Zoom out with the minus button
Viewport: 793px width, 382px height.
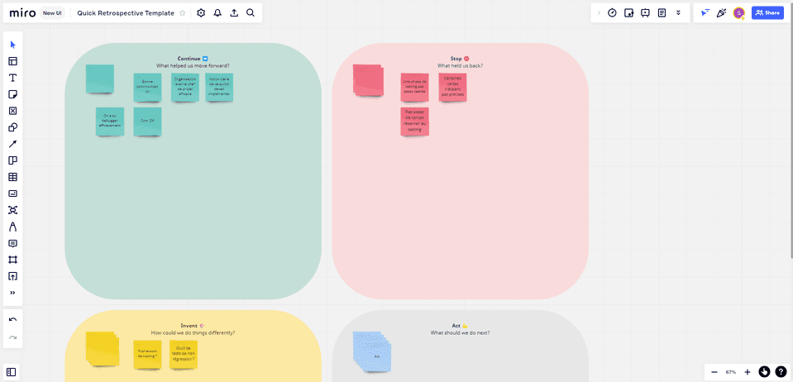click(714, 372)
